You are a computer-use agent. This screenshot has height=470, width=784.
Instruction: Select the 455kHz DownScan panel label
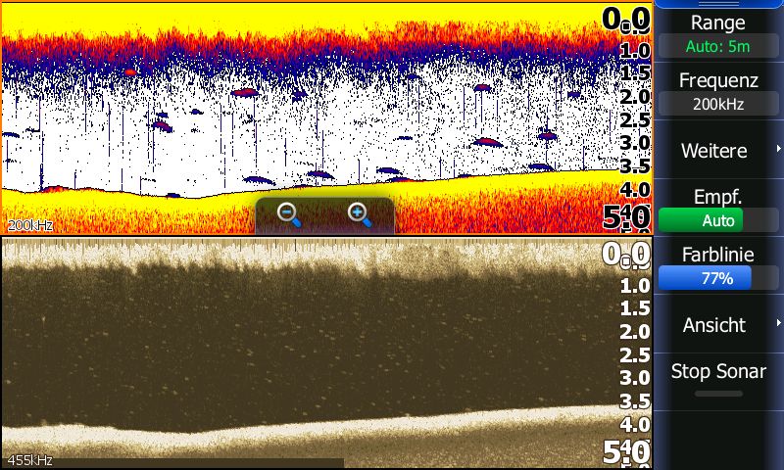(29, 459)
